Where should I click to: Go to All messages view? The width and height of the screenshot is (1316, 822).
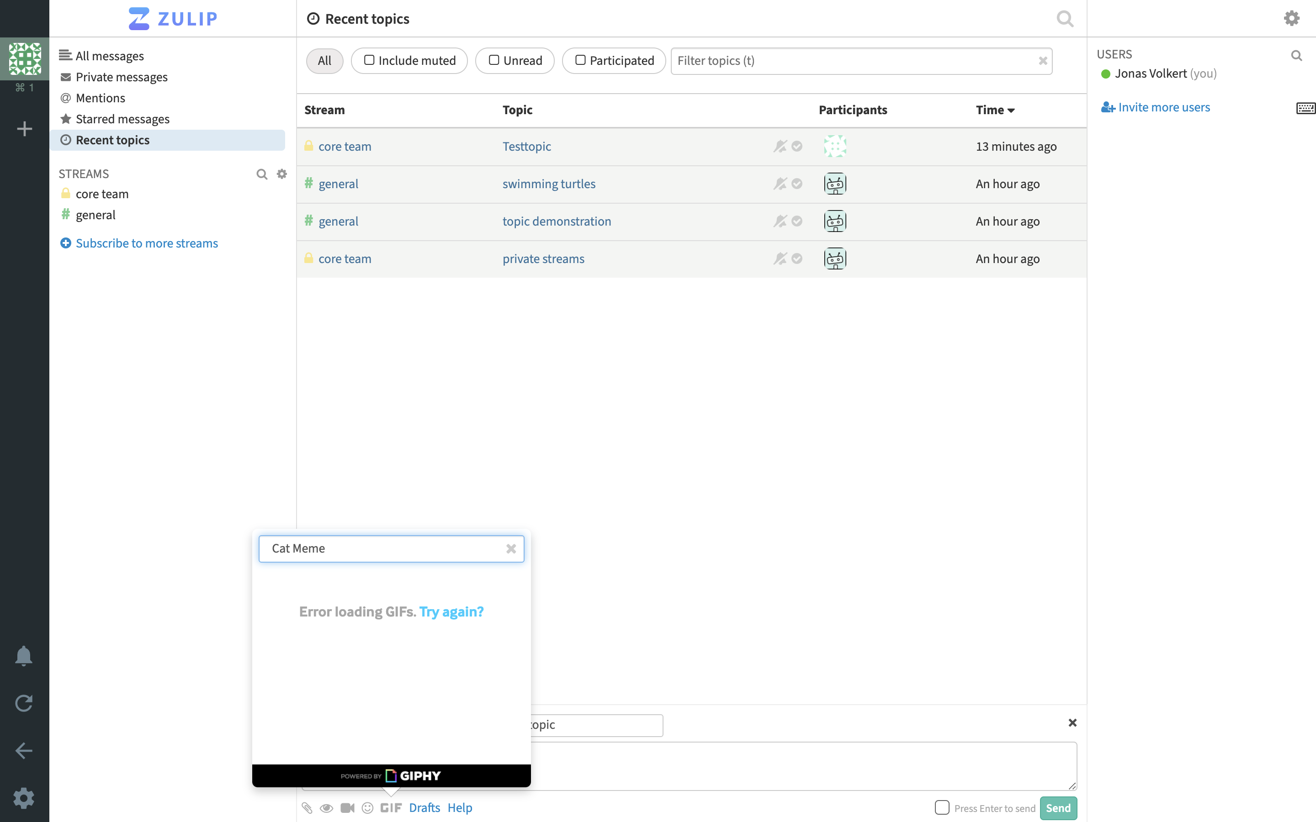[109, 56]
